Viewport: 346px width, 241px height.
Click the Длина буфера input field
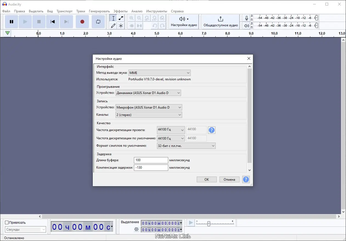(x=151, y=160)
